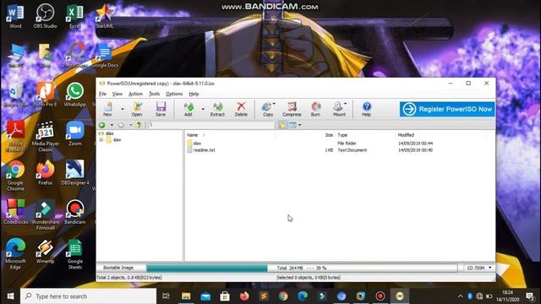Open the View menu
Screen dimensions: 541x304
pos(117,94)
